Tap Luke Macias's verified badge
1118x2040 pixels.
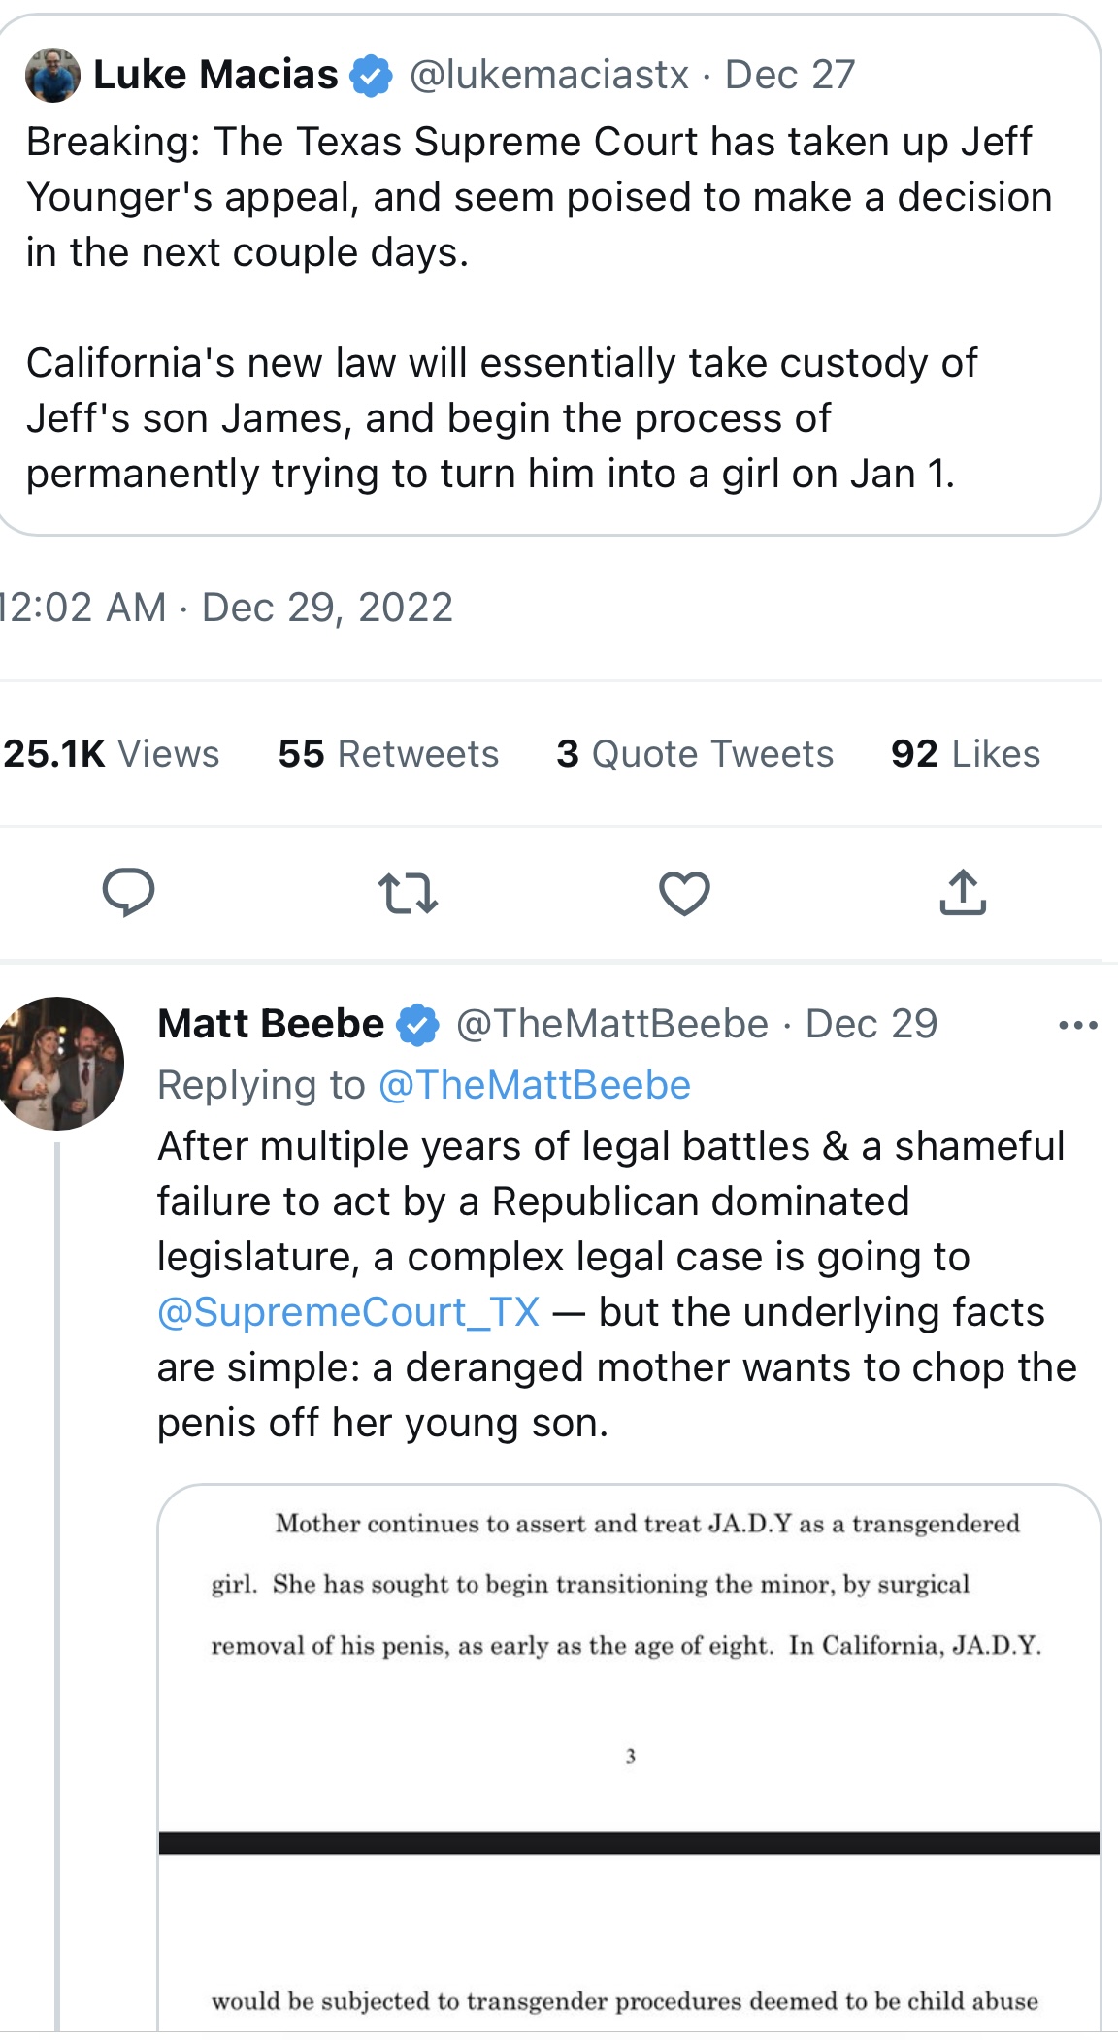(x=371, y=76)
